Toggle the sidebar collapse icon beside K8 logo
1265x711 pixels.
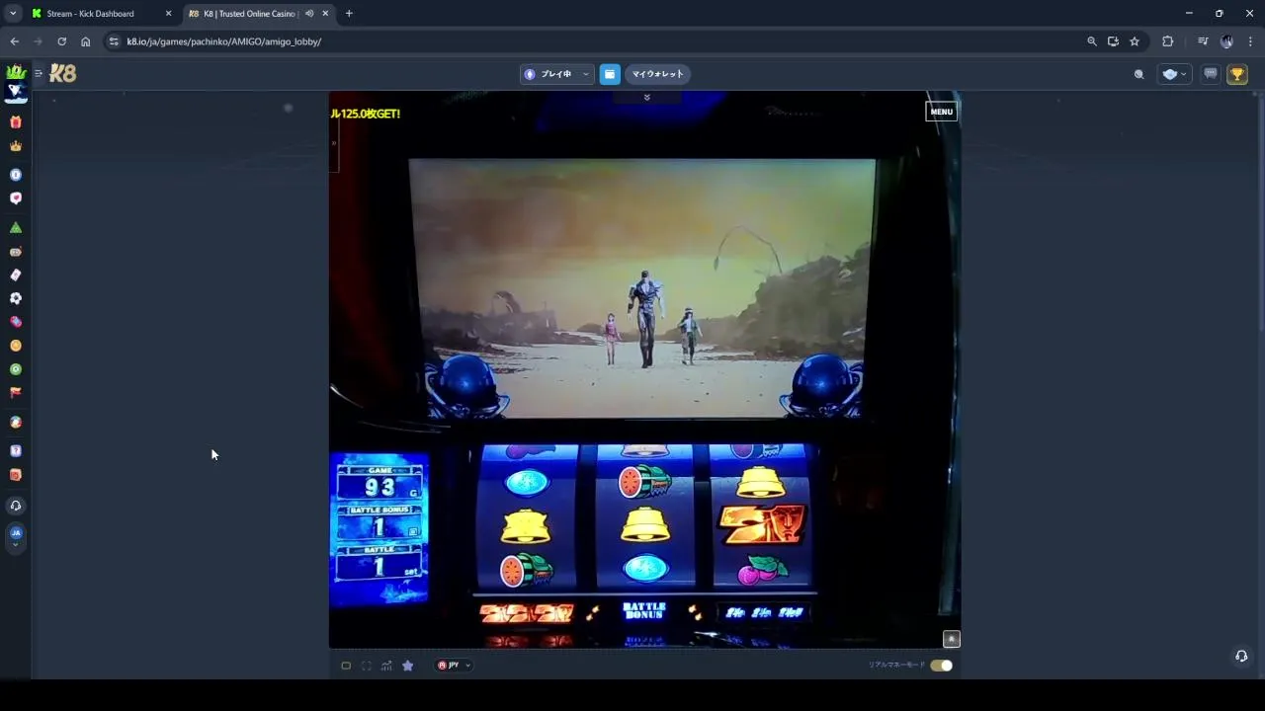click(39, 74)
